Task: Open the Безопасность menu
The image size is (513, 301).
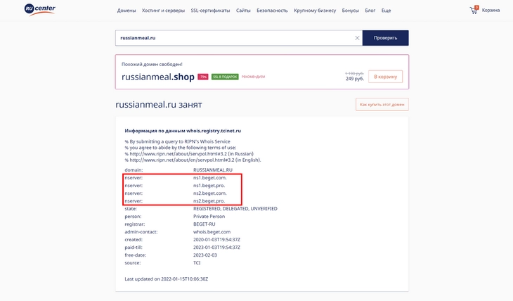Action: 272,11
